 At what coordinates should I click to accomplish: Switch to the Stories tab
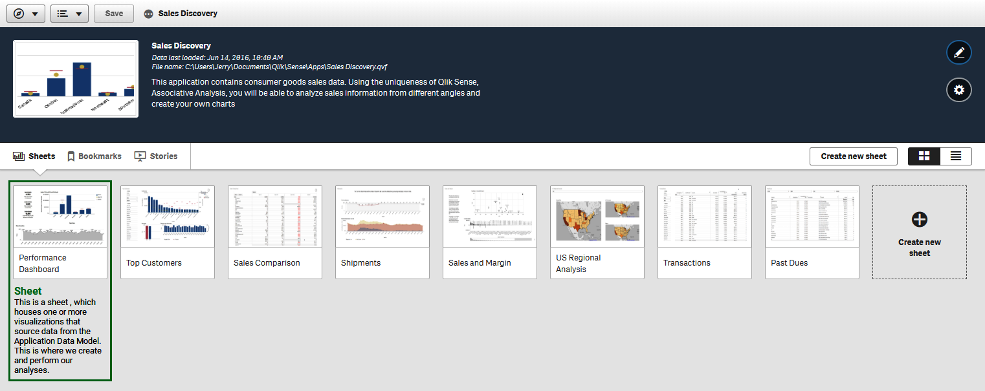pyautogui.click(x=156, y=156)
